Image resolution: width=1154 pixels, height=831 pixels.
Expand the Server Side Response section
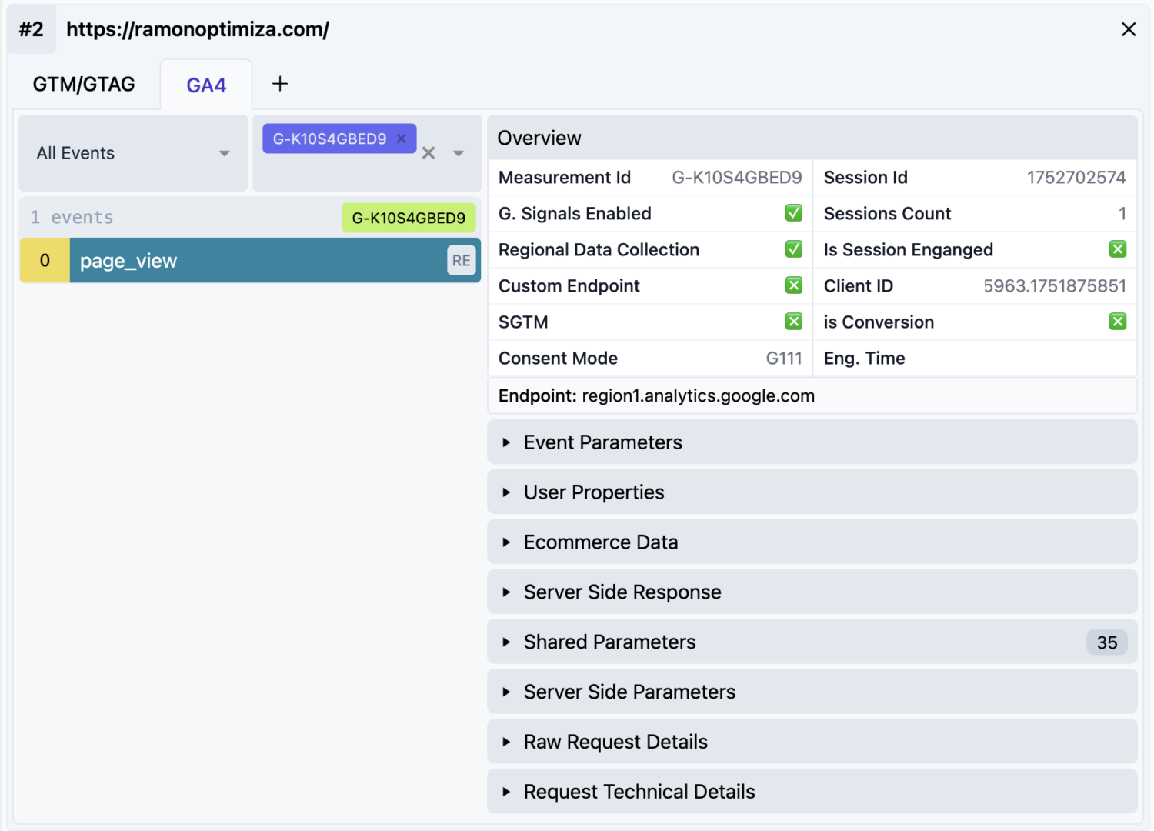point(812,592)
